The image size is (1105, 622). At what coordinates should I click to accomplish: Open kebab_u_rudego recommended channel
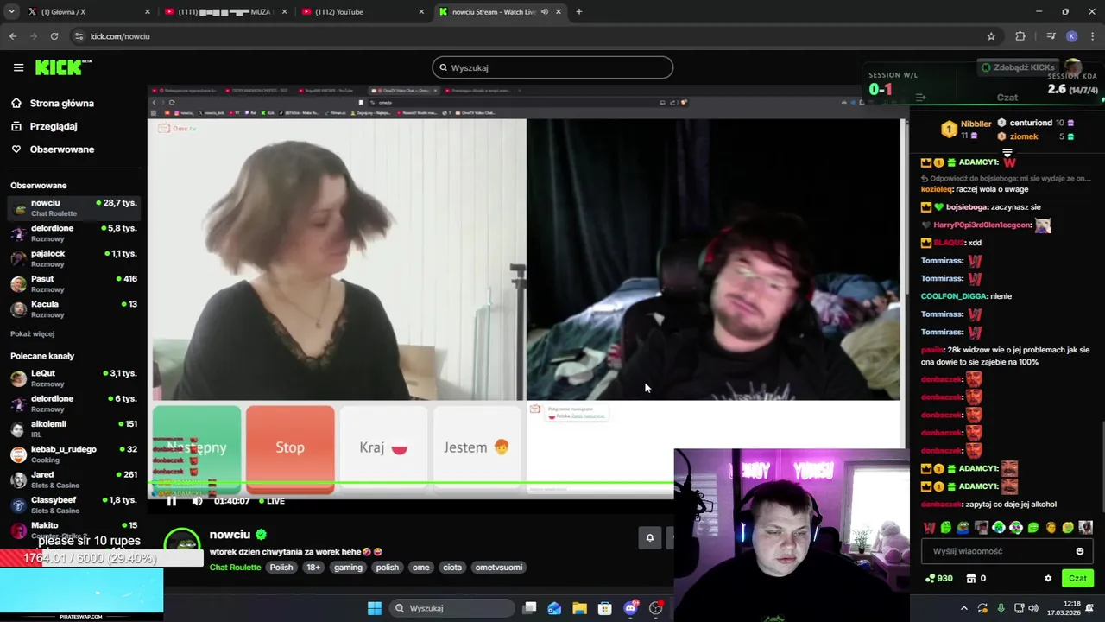(73, 454)
